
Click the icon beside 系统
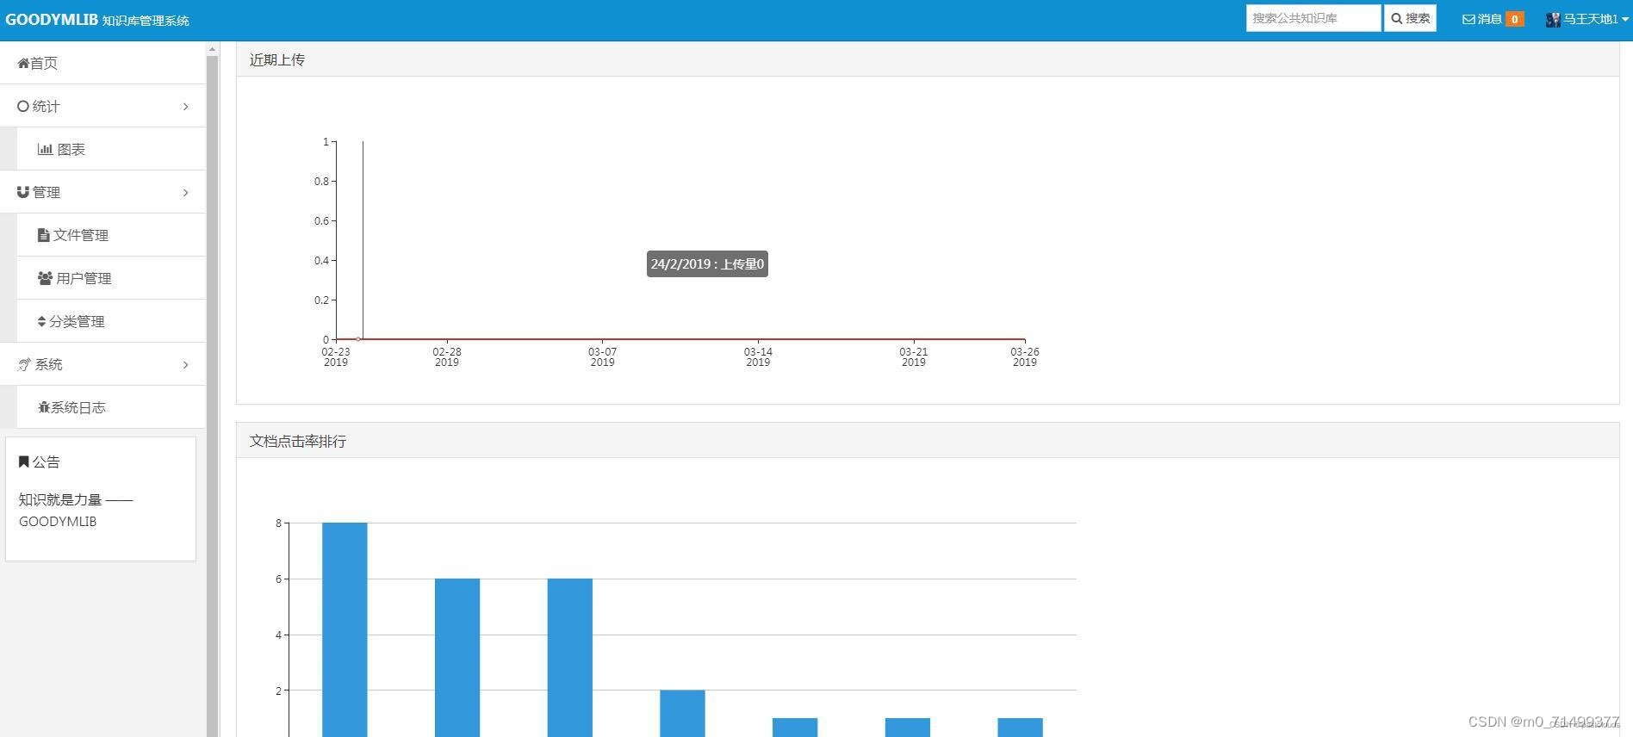click(24, 365)
